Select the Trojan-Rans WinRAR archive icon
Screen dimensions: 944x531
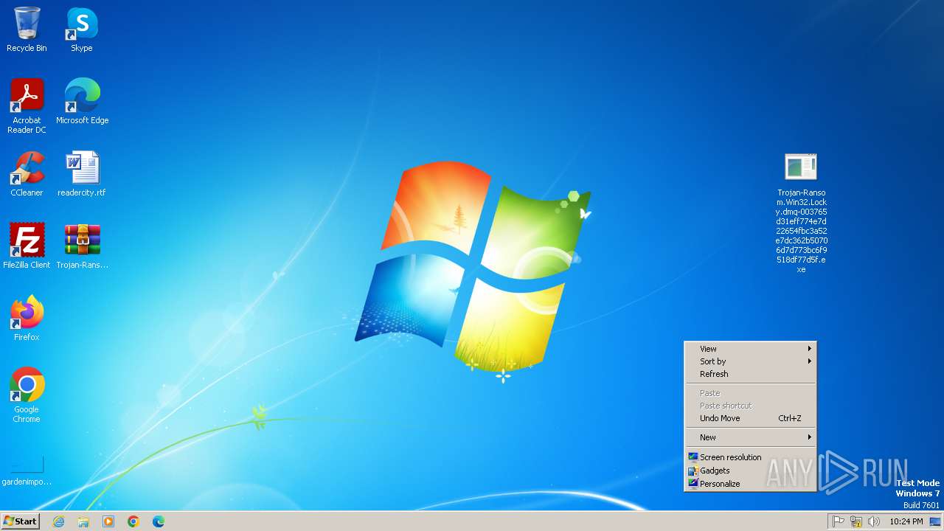82,246
